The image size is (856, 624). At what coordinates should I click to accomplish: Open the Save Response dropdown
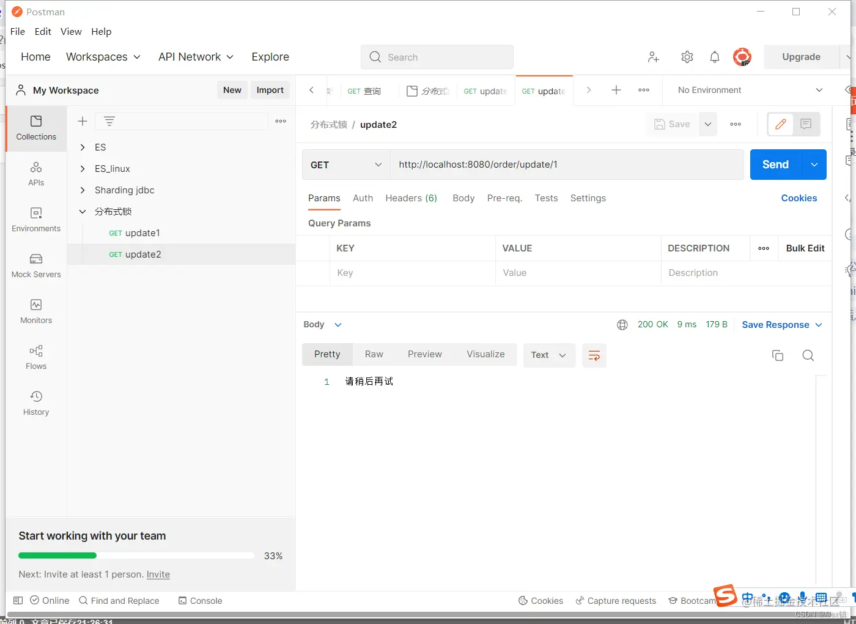coord(782,325)
